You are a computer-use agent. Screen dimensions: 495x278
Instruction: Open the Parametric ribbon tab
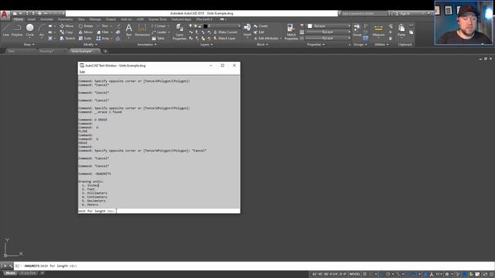tap(65, 19)
